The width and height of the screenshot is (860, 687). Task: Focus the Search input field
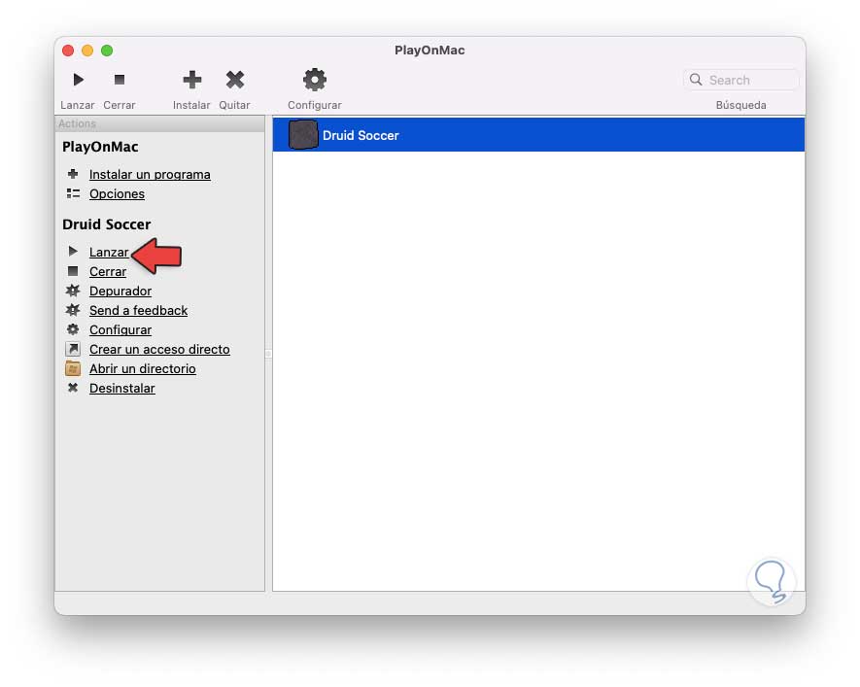click(x=741, y=80)
